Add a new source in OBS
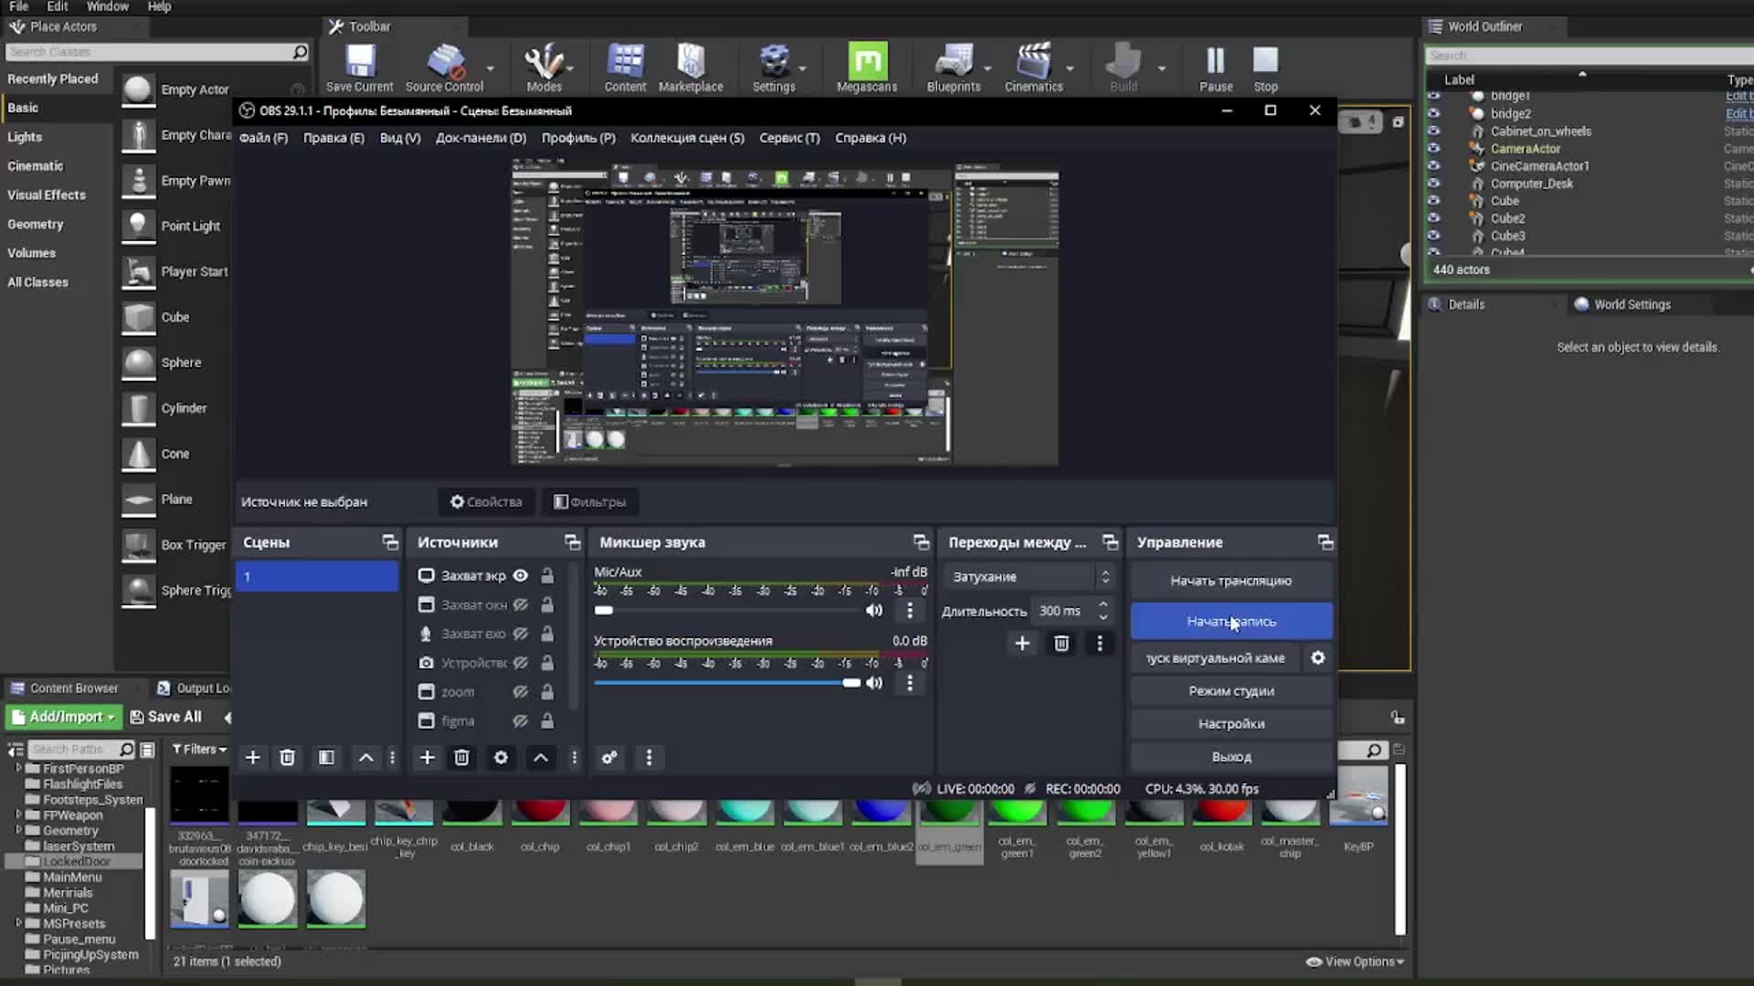The width and height of the screenshot is (1754, 986). pos(427,758)
